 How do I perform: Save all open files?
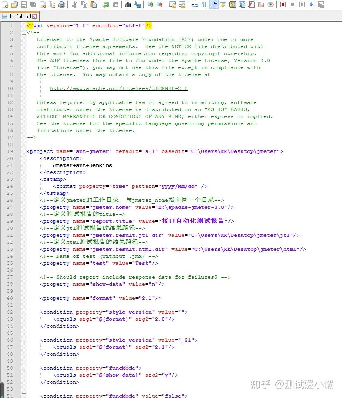33,4
